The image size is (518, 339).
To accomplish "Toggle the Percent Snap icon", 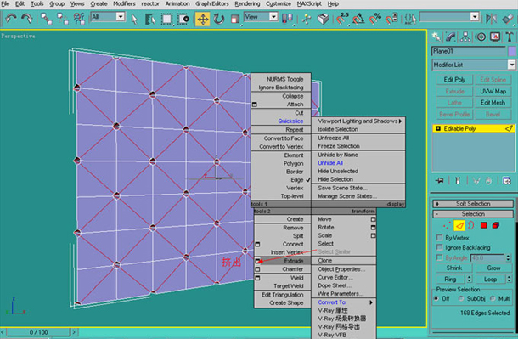I will (374, 20).
